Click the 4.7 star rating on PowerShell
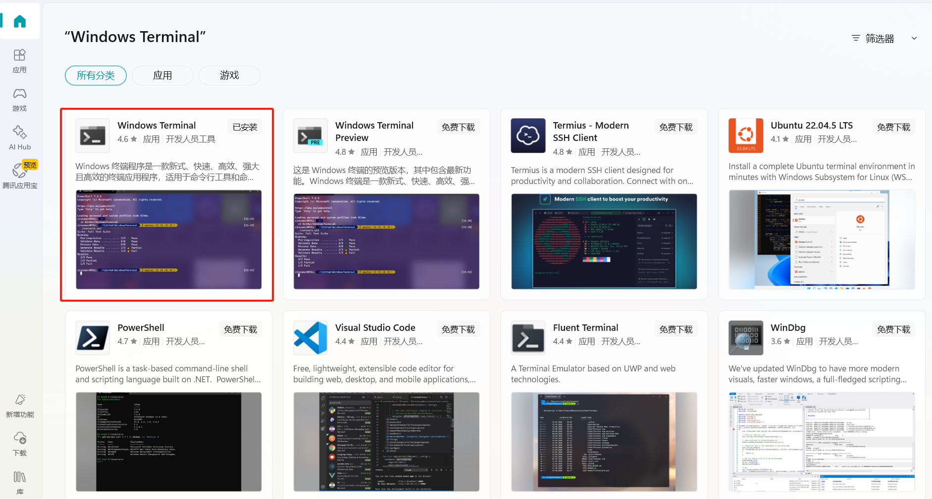The height and width of the screenshot is (499, 932). click(127, 341)
